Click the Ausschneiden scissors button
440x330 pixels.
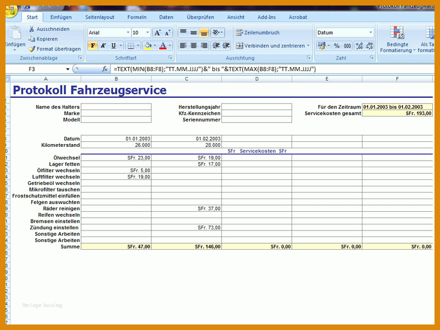(x=49, y=29)
